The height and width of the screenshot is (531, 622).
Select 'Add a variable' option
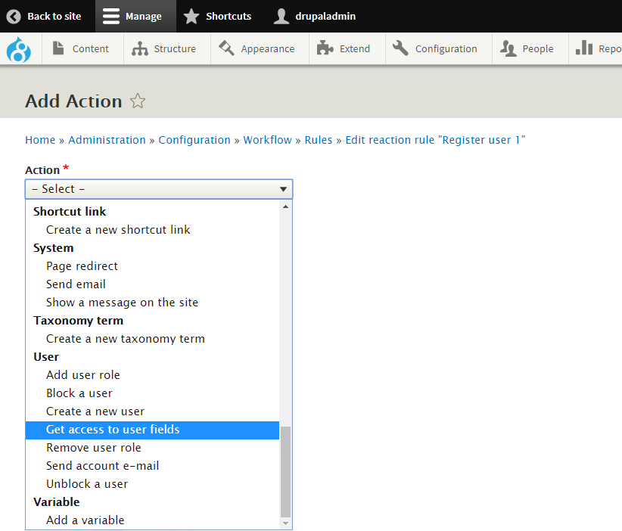pos(85,520)
